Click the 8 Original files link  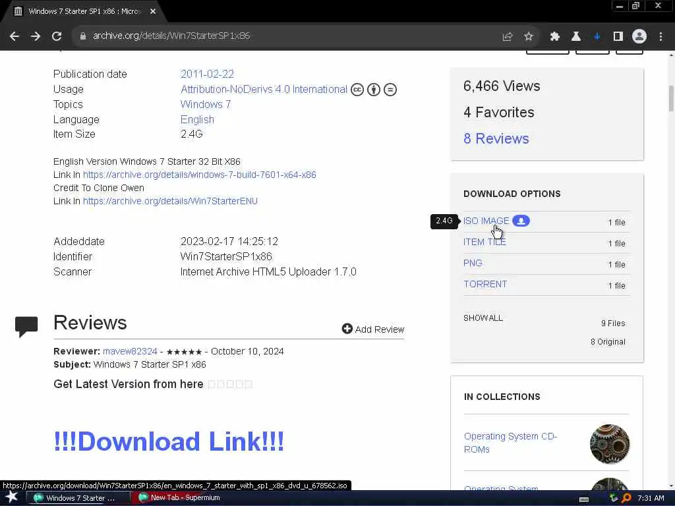pos(608,342)
